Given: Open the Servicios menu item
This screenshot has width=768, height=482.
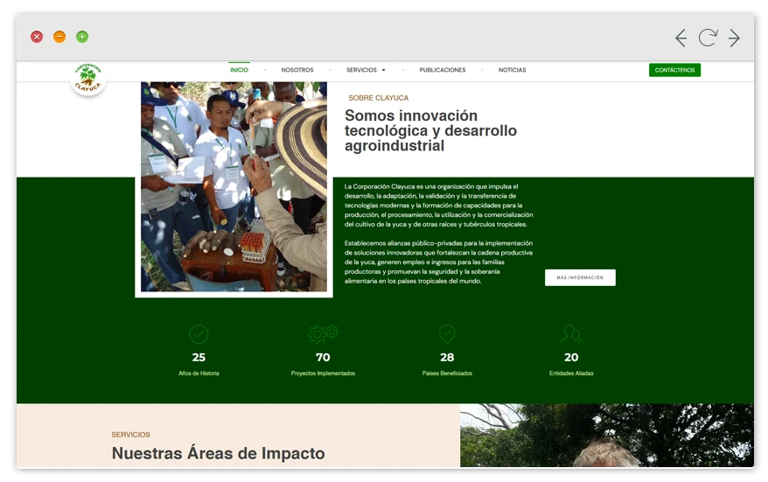Looking at the screenshot, I should pyautogui.click(x=361, y=70).
